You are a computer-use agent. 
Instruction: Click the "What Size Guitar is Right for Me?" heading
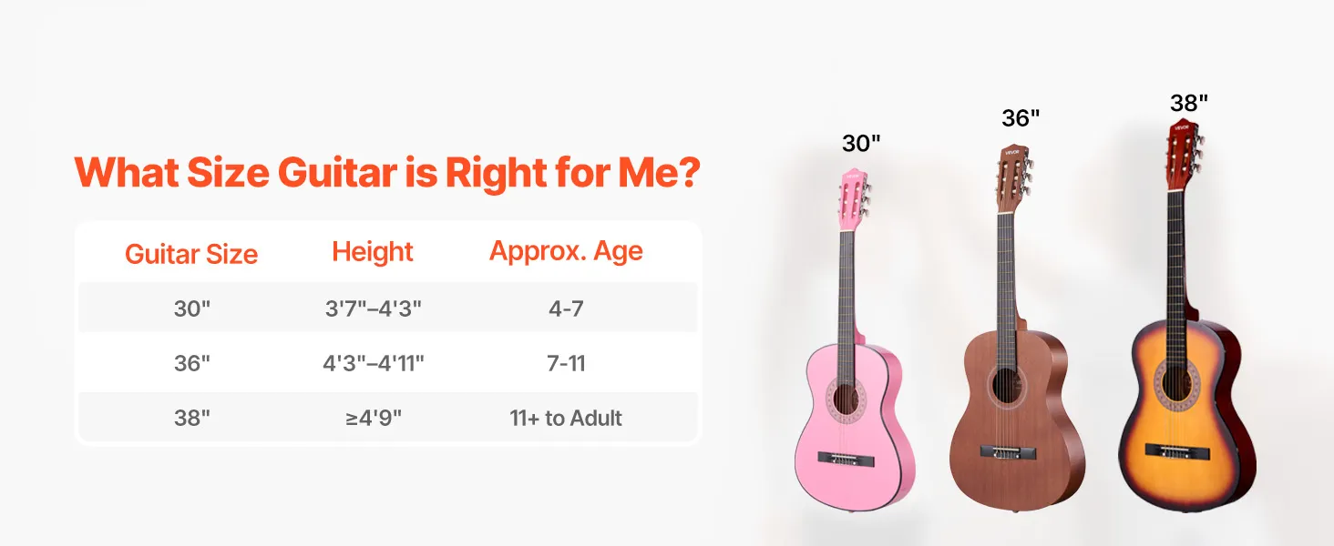(387, 171)
